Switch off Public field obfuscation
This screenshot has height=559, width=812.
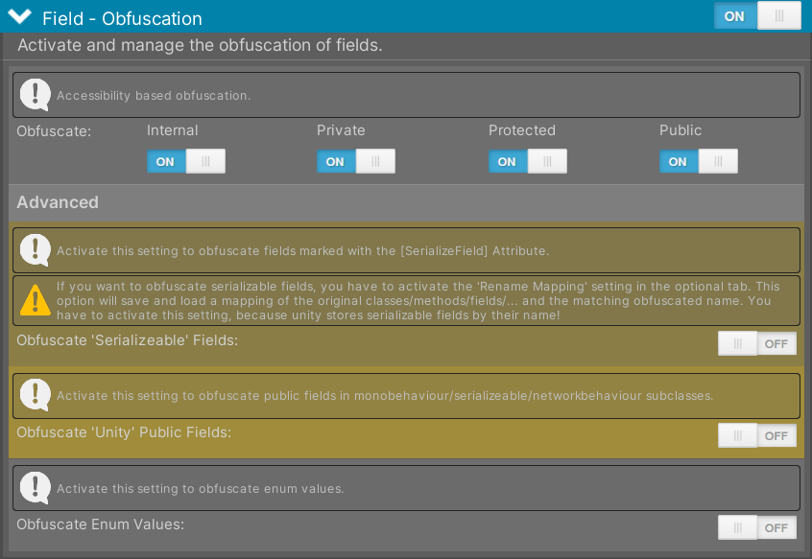[699, 161]
